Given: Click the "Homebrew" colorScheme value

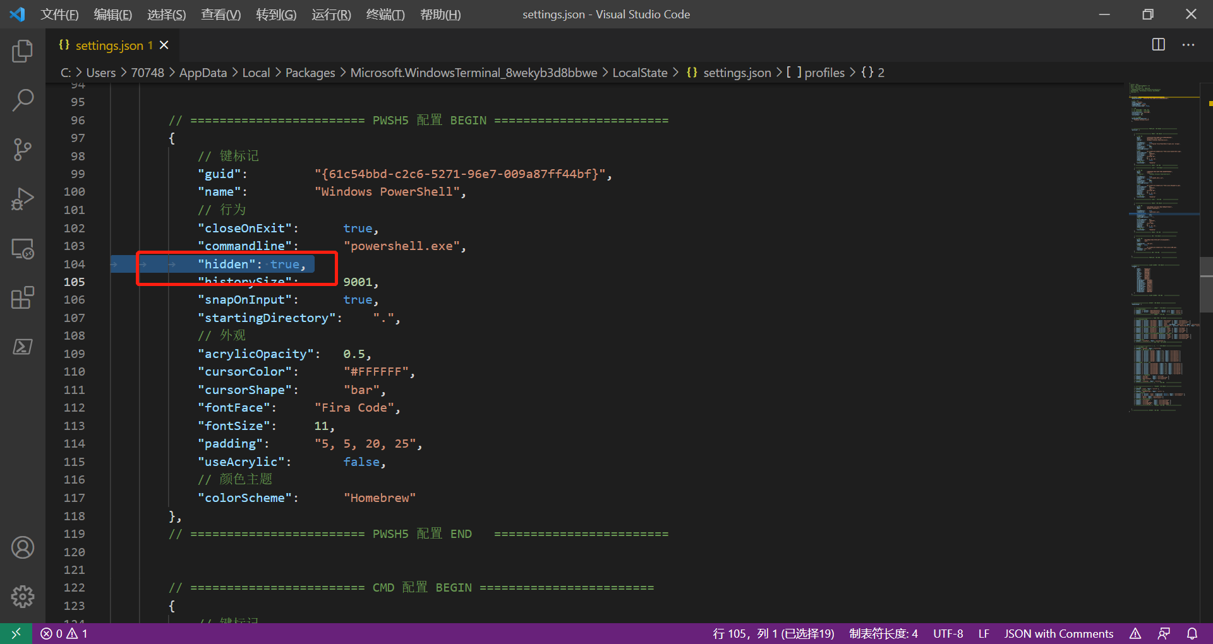Looking at the screenshot, I should coord(380,498).
